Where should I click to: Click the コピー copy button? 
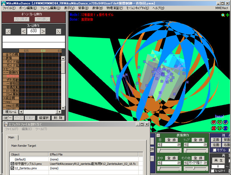tap(8, 118)
